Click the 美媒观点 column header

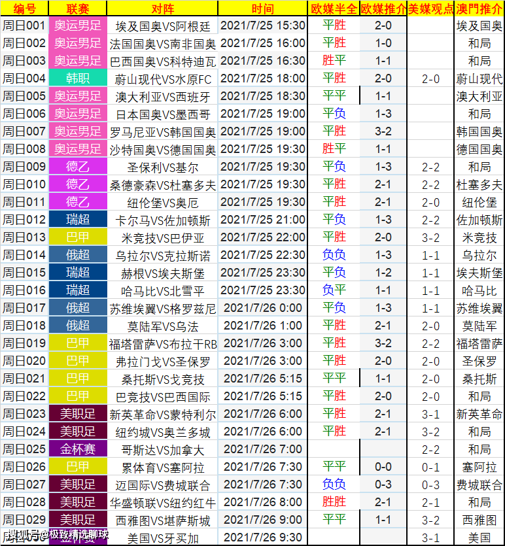point(430,9)
